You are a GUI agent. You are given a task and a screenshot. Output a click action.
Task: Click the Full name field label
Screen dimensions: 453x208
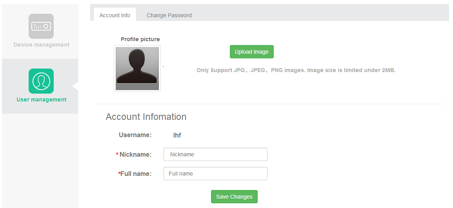pos(136,174)
